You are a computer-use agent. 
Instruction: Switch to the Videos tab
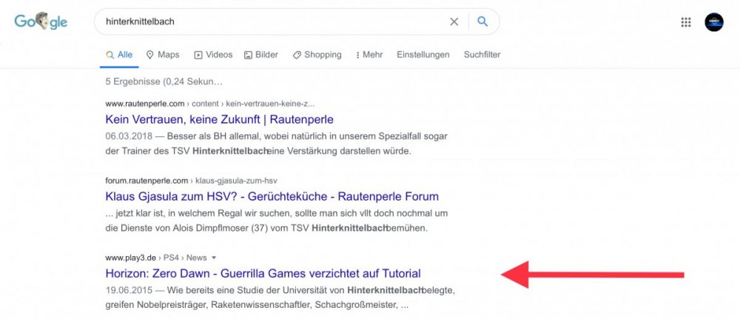(213, 55)
